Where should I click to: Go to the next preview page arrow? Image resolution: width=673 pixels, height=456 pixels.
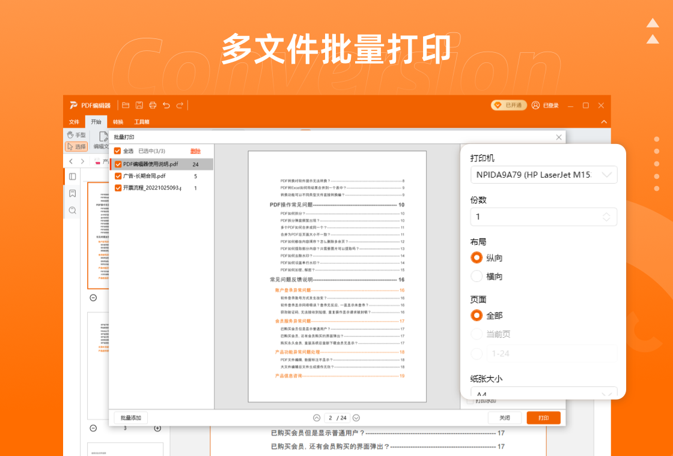point(356,418)
